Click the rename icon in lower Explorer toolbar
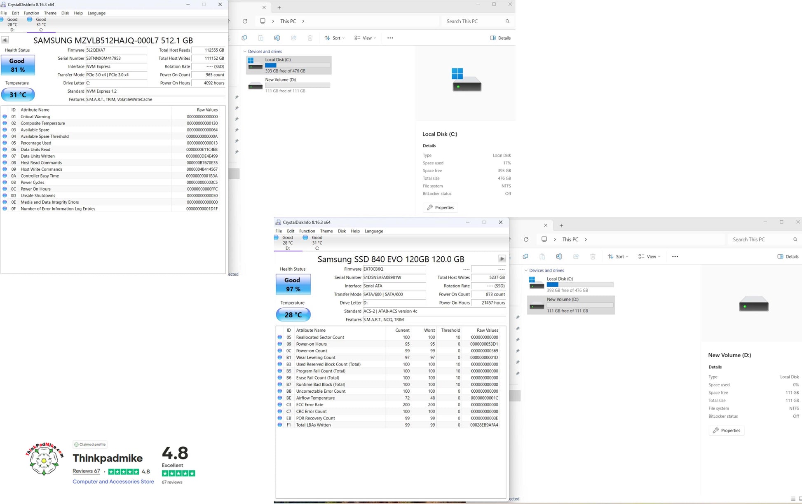The image size is (802, 504). (x=559, y=256)
